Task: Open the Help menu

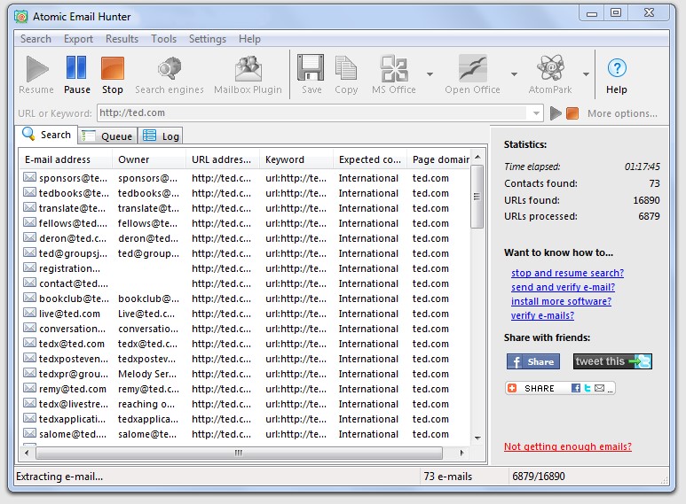Action: point(249,39)
